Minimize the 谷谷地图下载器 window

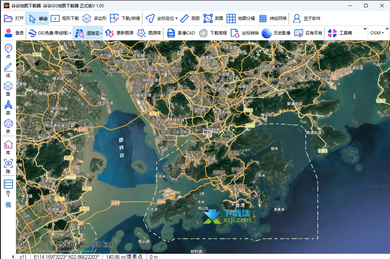click(350, 6)
